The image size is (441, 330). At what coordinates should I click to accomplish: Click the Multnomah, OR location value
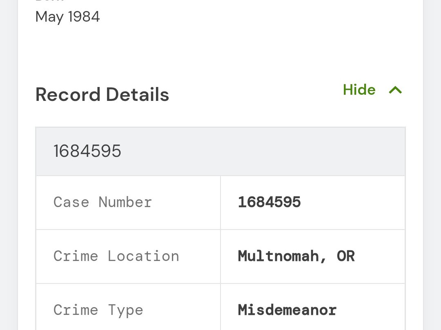click(x=296, y=256)
